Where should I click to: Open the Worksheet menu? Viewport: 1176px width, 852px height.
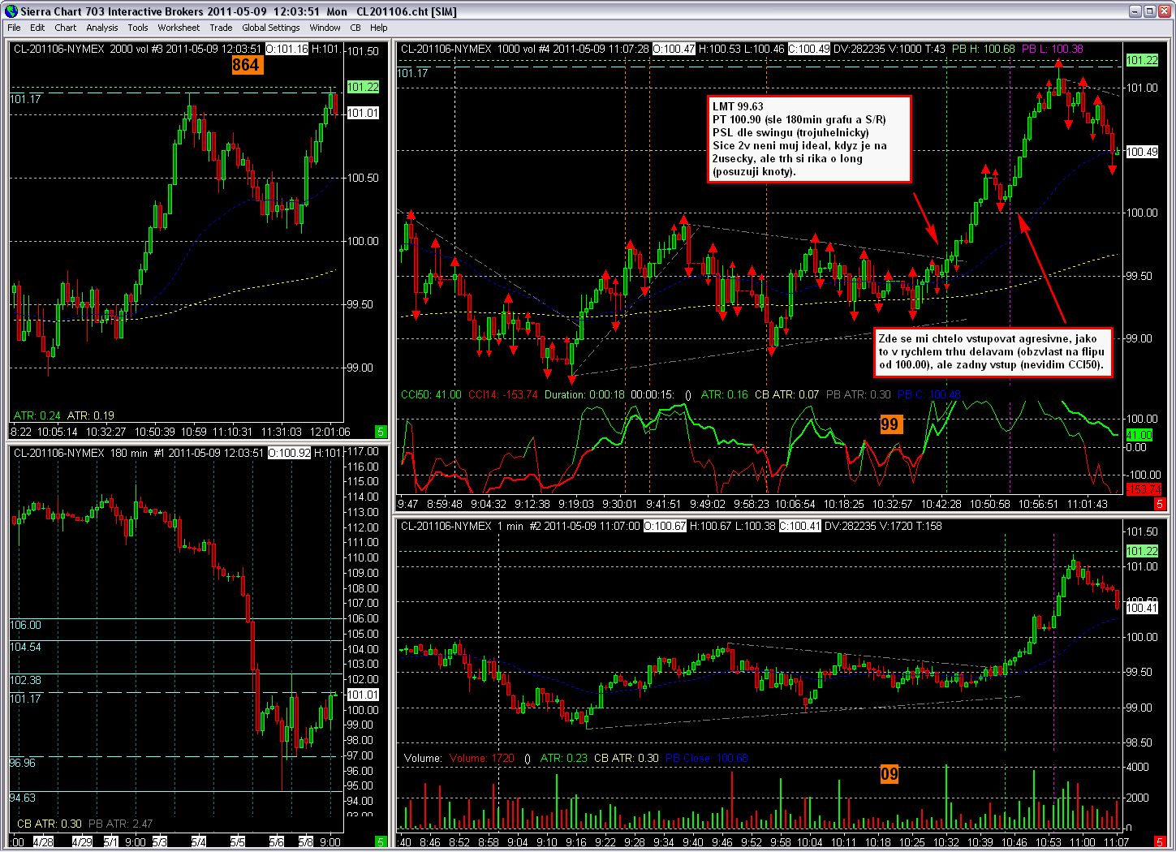[179, 28]
